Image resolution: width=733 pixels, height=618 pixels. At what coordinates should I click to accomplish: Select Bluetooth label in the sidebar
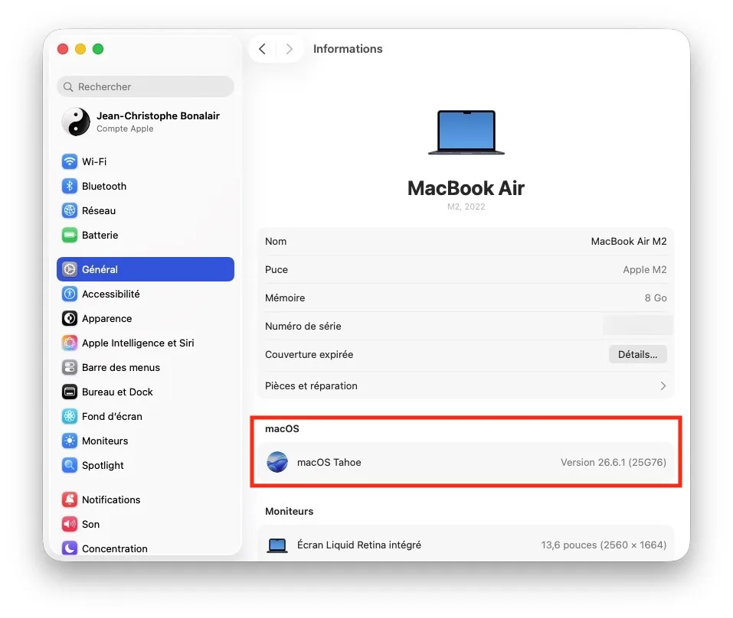pos(104,186)
